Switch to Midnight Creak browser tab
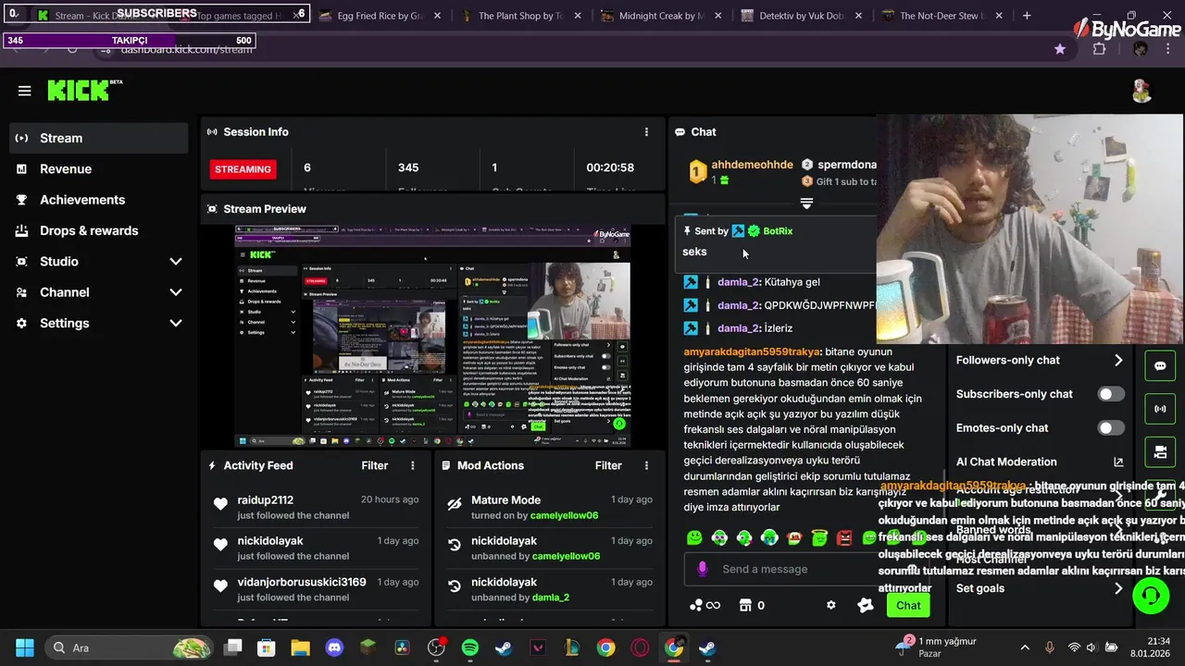 pyautogui.click(x=661, y=16)
